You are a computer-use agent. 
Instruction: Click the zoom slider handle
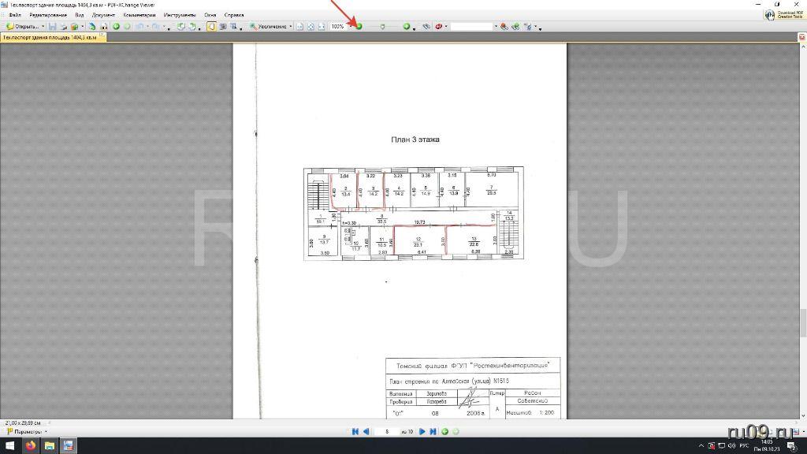pyautogui.click(x=382, y=26)
